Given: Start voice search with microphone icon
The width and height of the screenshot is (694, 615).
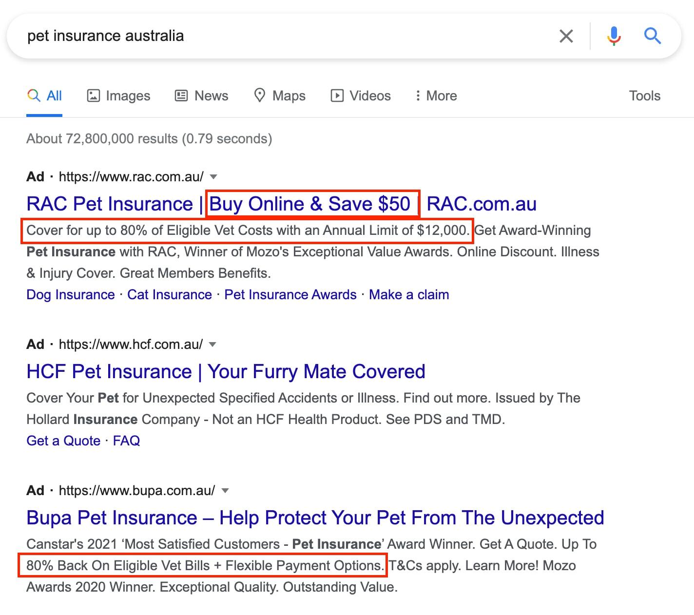Looking at the screenshot, I should coord(614,36).
